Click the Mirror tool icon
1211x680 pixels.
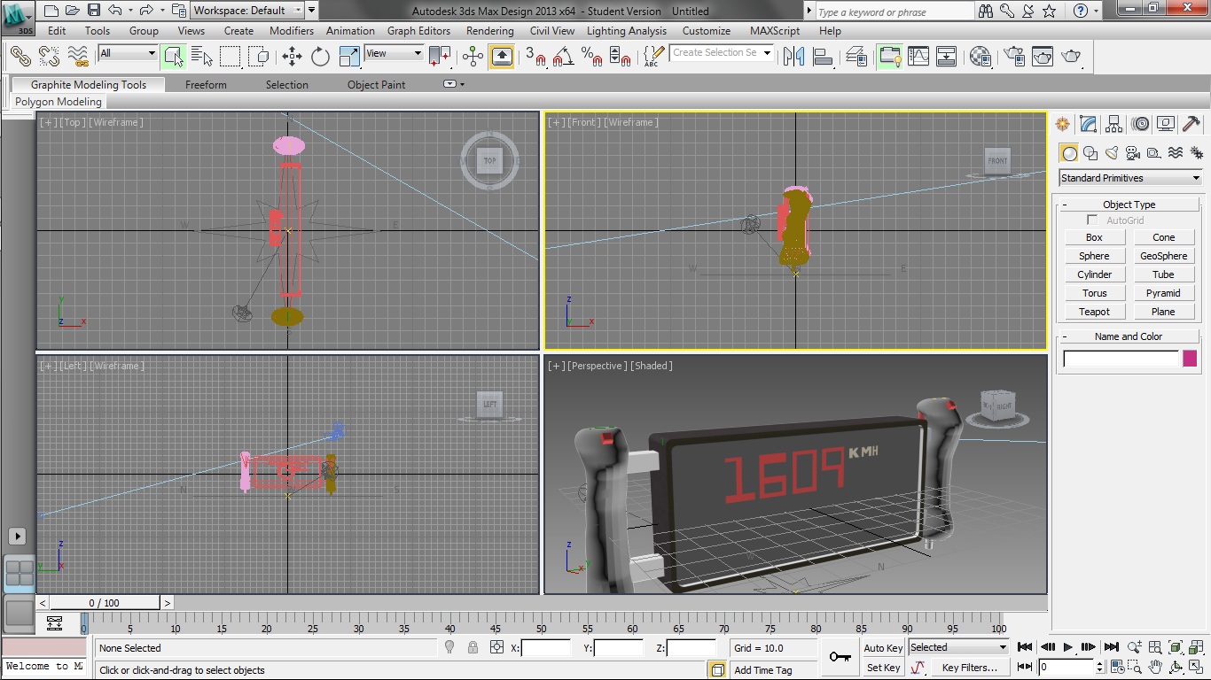click(x=793, y=57)
